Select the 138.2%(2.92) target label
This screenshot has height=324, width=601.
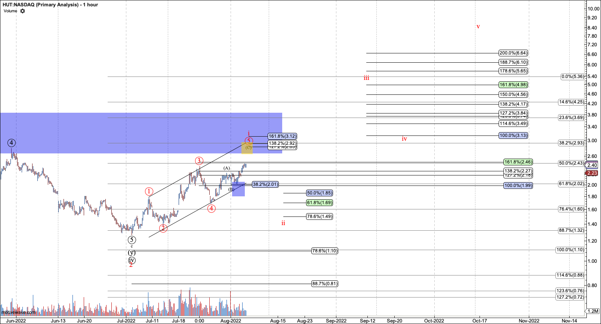pyautogui.click(x=283, y=143)
